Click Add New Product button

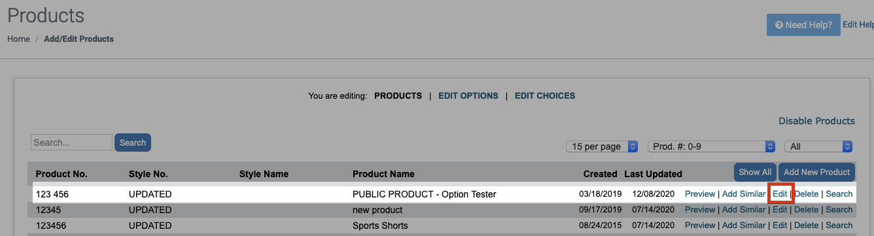click(x=816, y=172)
